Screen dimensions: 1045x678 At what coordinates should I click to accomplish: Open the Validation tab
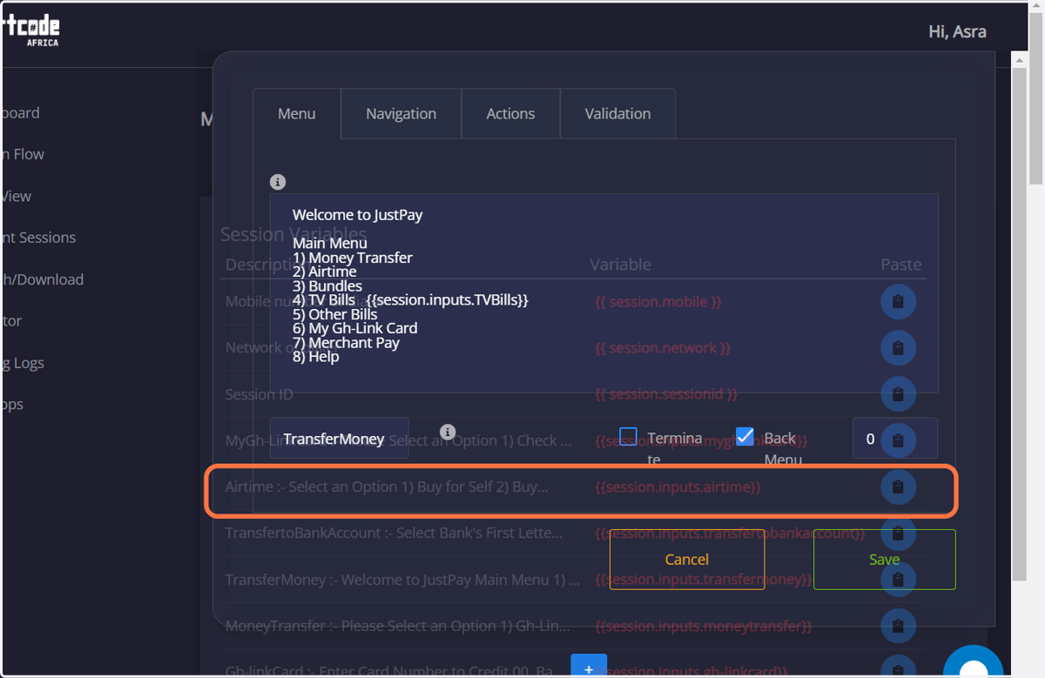tap(617, 113)
